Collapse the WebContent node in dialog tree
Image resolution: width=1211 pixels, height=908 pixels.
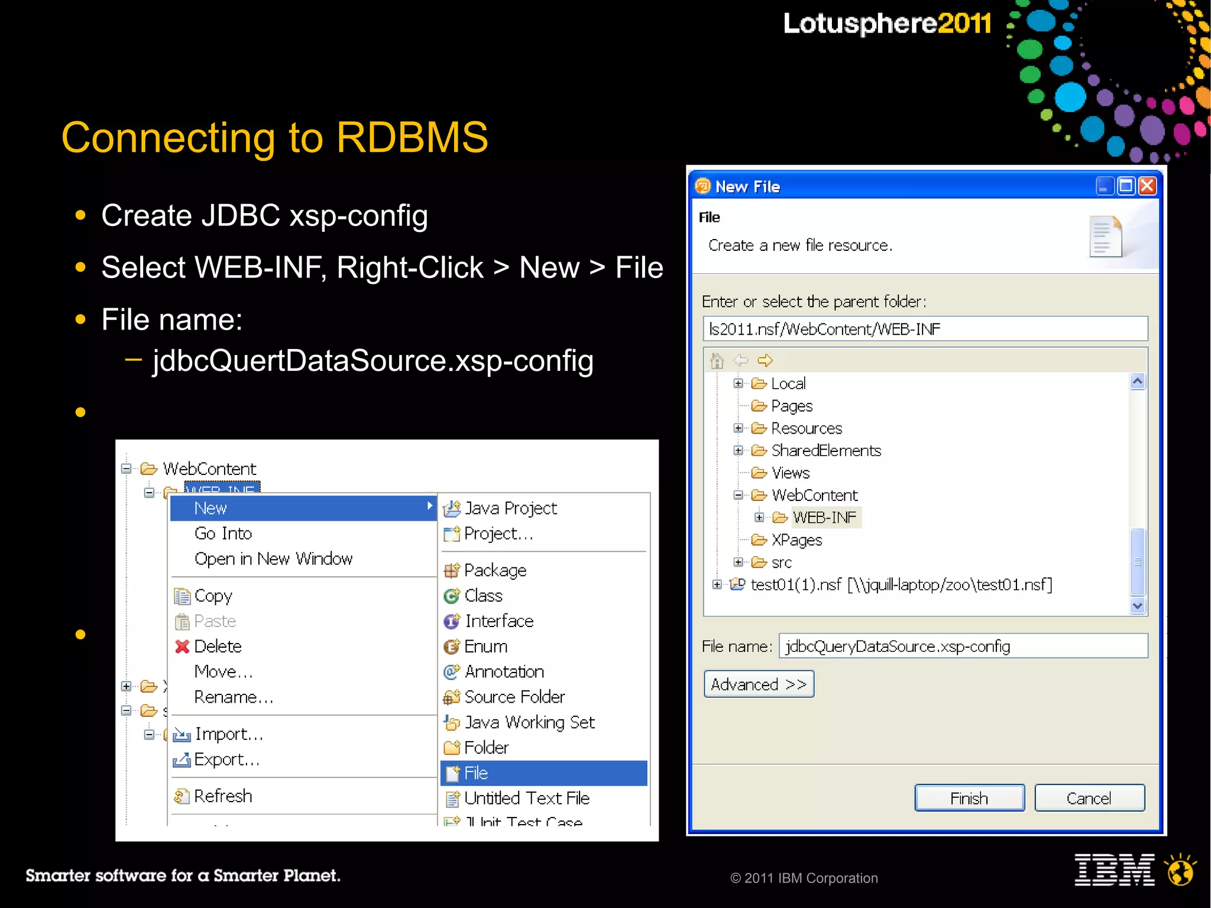click(x=738, y=495)
